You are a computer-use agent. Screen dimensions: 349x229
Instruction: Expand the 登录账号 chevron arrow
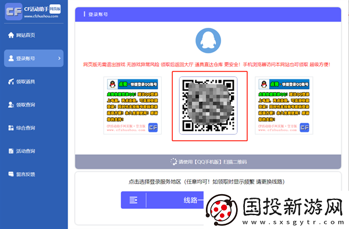click(x=59, y=59)
